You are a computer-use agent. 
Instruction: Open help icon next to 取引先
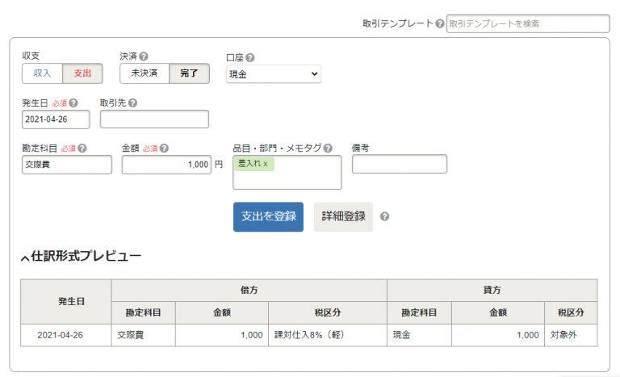point(133,103)
